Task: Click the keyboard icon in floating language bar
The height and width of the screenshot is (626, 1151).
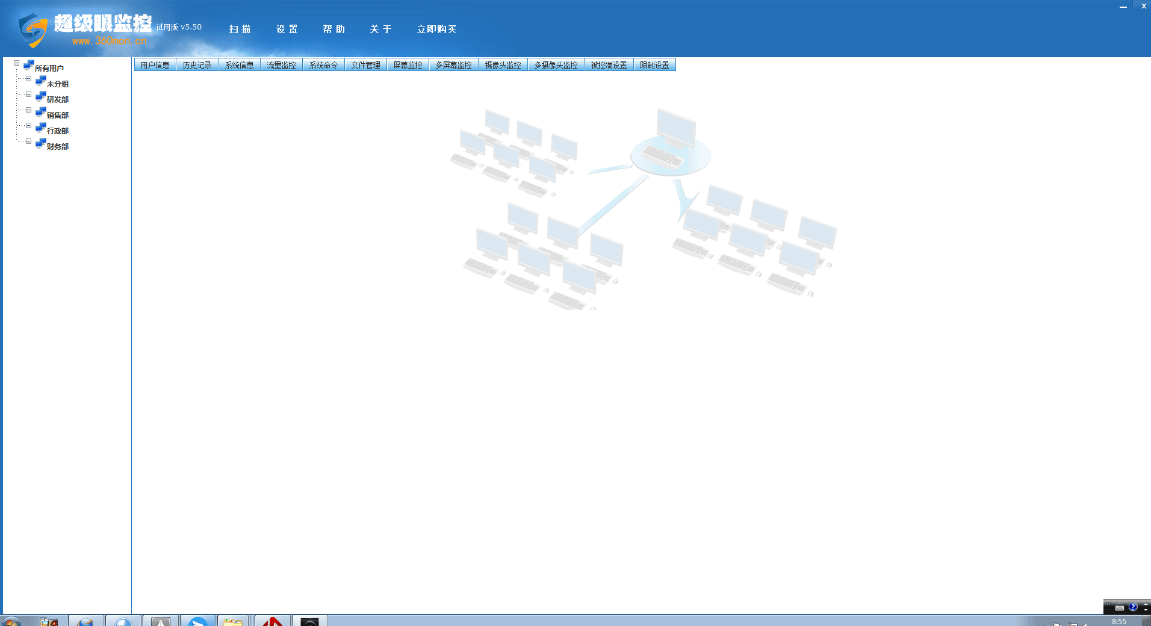Action: [1120, 607]
